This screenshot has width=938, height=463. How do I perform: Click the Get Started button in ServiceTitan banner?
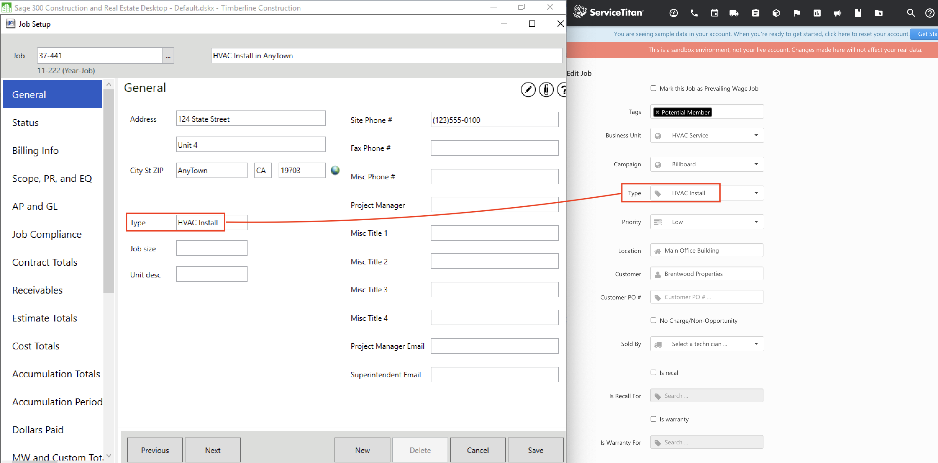click(x=924, y=34)
